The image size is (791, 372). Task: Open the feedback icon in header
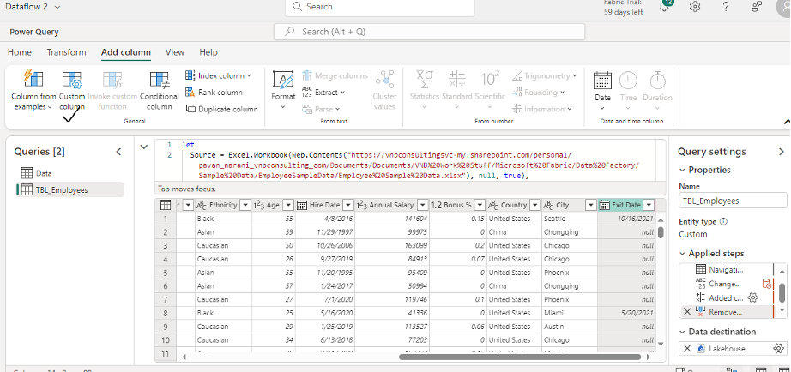(756, 7)
